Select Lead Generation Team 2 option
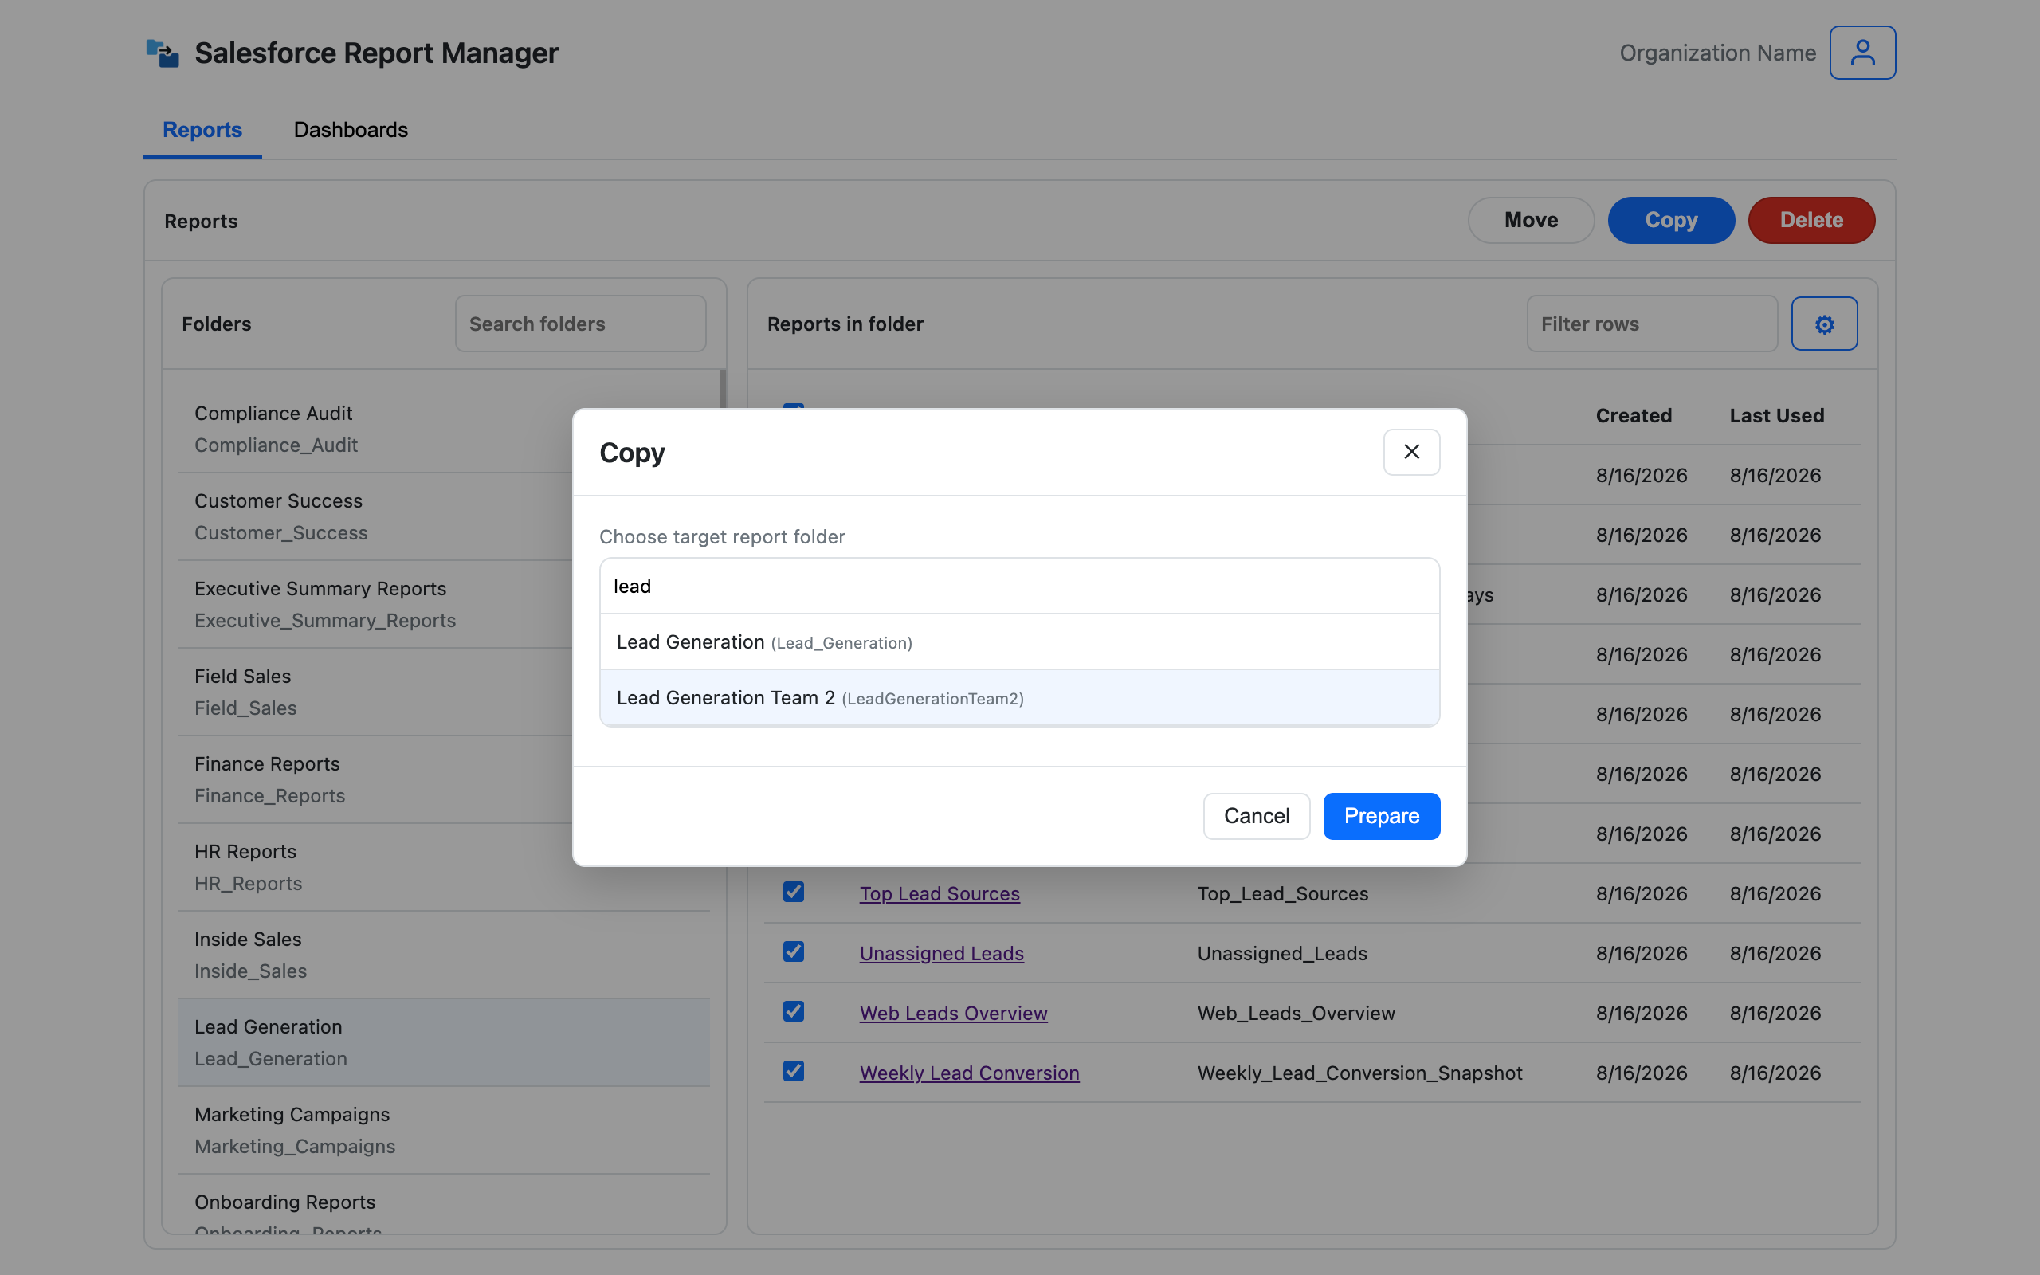Image resolution: width=2040 pixels, height=1275 pixels. 1019,697
